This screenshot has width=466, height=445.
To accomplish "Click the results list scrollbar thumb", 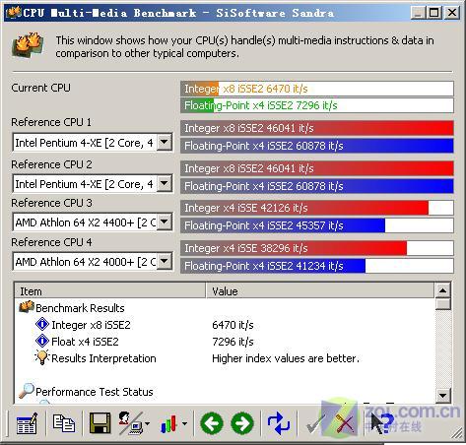I will coord(442,303).
